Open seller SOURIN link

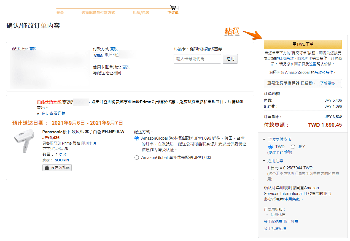point(62,160)
